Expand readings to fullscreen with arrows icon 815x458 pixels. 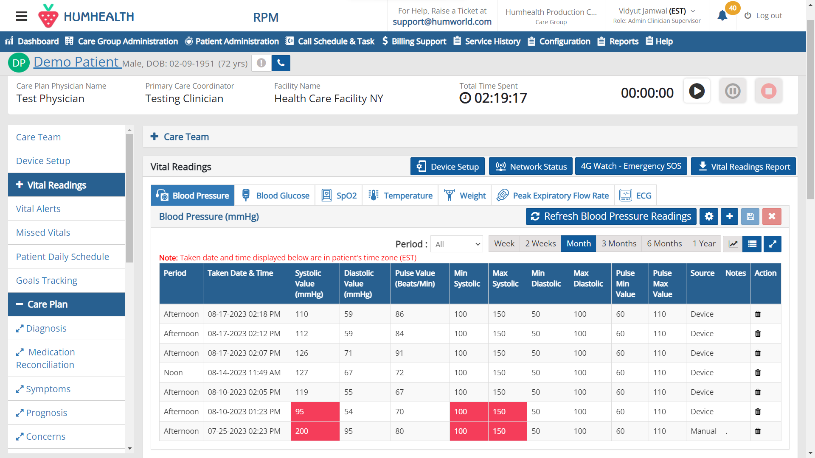point(772,244)
